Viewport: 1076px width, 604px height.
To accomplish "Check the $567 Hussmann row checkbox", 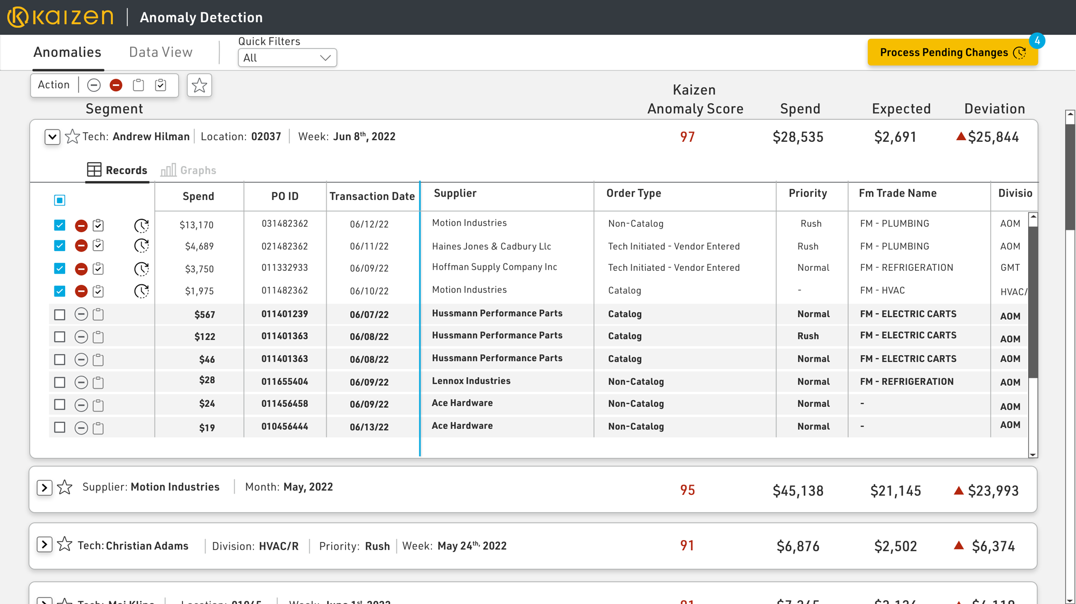I will pos(60,314).
